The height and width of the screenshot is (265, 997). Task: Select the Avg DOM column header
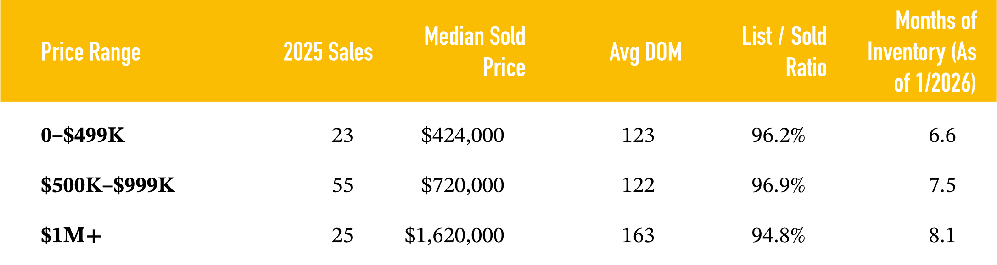click(645, 52)
